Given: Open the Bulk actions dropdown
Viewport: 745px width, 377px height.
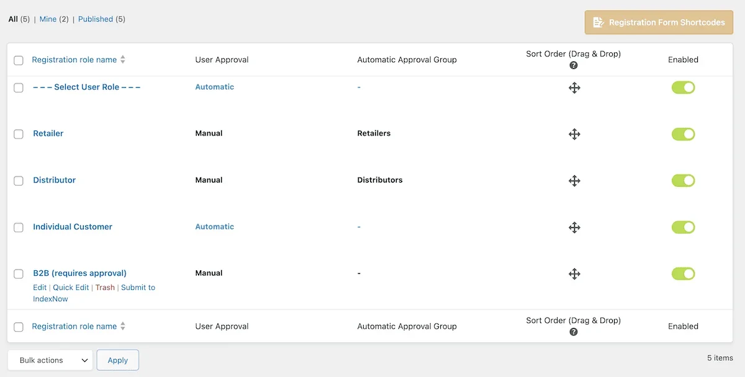Looking at the screenshot, I should 50,360.
